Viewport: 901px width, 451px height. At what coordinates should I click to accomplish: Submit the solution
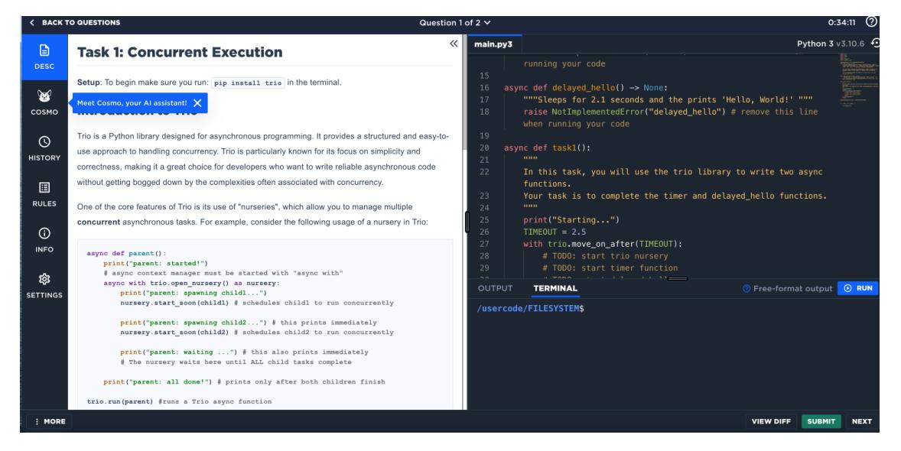click(821, 421)
